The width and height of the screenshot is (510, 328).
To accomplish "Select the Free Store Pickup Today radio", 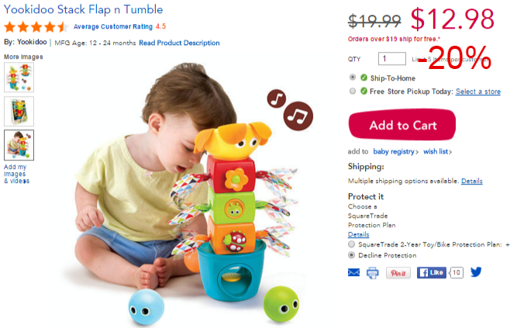I will (353, 91).
